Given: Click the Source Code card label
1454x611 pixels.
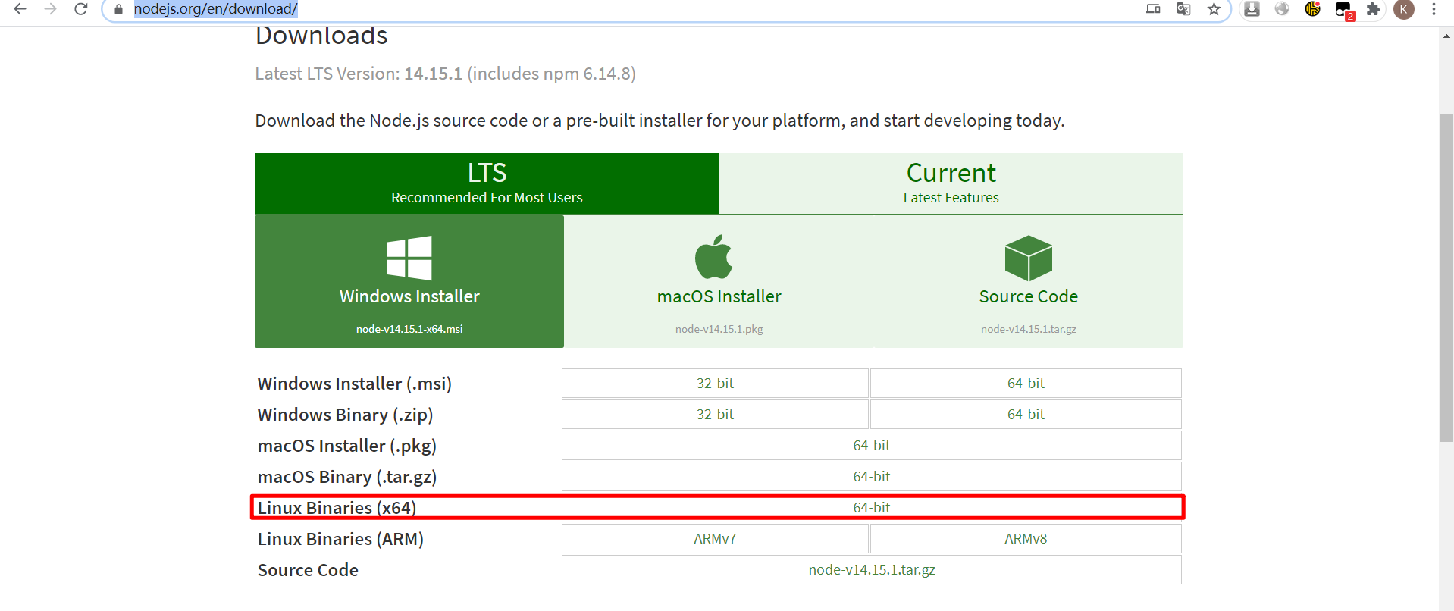Looking at the screenshot, I should tap(1029, 296).
